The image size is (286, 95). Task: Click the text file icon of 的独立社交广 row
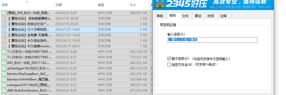click(x=4, y=24)
